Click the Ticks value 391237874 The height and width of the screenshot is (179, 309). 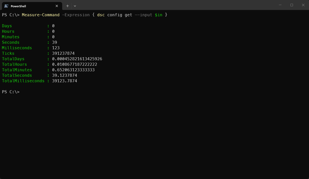tap(63, 53)
